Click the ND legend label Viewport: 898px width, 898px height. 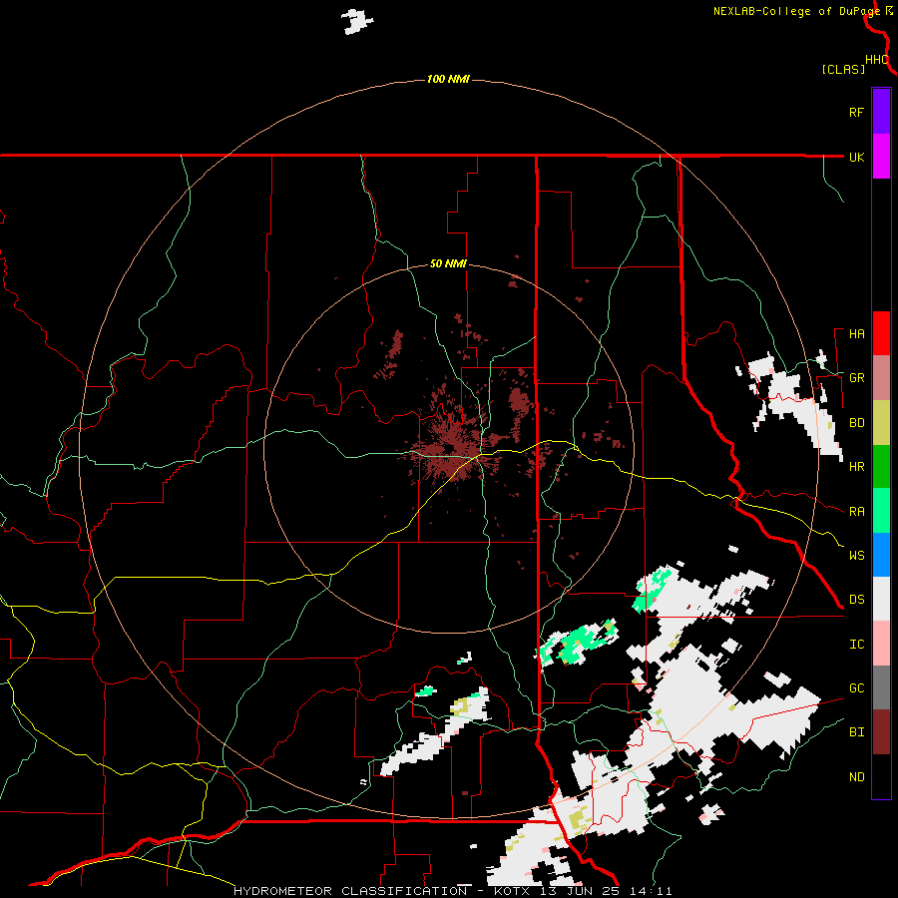click(x=856, y=777)
